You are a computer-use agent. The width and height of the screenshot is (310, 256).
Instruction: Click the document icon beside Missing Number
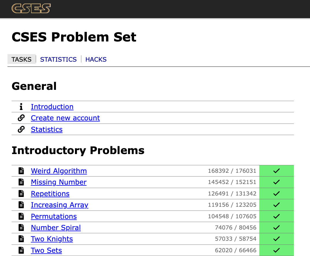[x=21, y=182]
